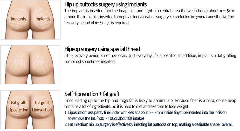
Task: Click the left "Liposuction" image label
Action: 18,110
